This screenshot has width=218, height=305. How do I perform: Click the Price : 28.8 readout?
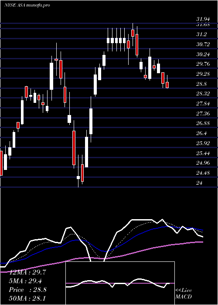point(27,290)
